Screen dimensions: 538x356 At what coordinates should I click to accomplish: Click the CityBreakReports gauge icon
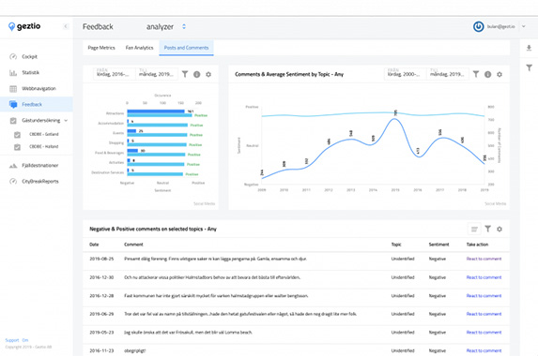(x=13, y=182)
